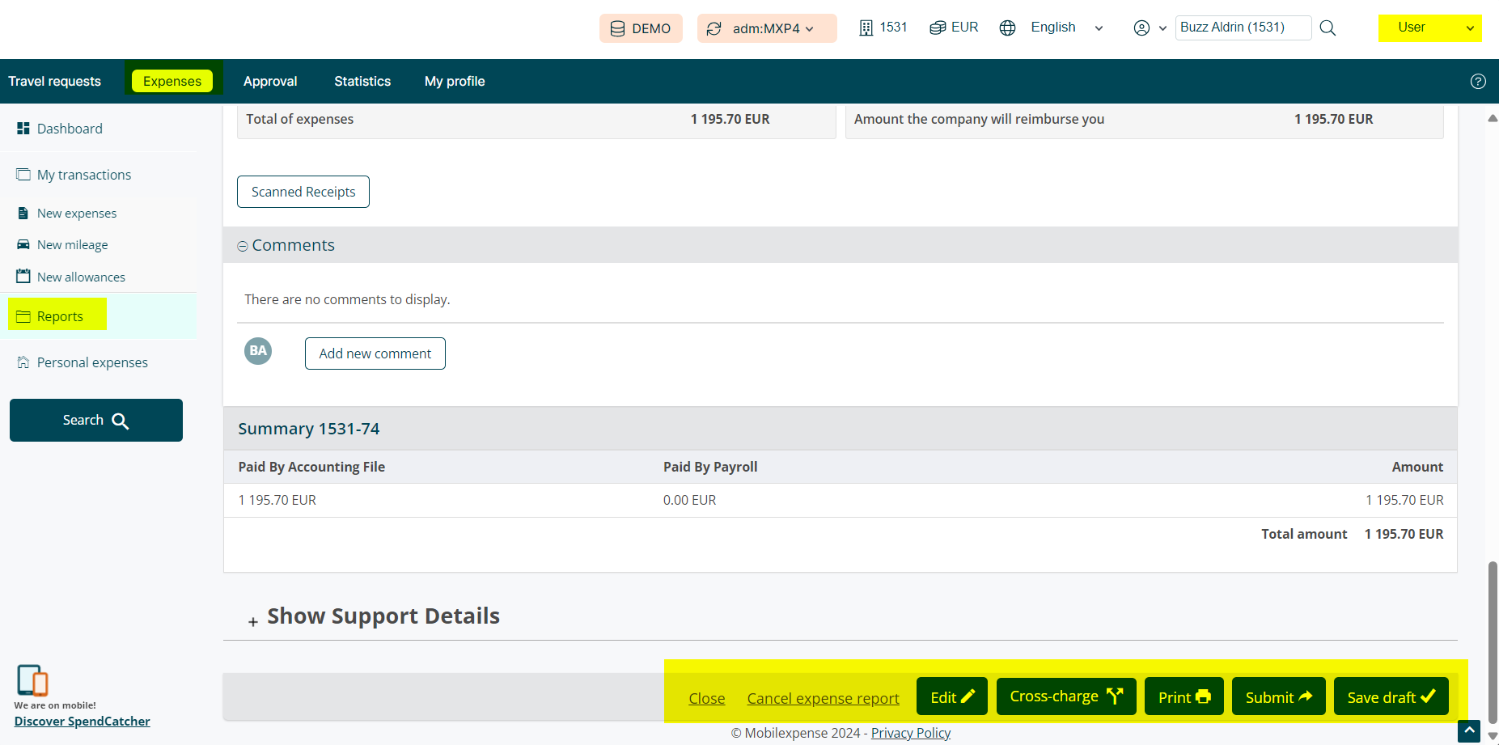Open the Statistics tab
Screen dimensions: 1499x745
tap(362, 82)
